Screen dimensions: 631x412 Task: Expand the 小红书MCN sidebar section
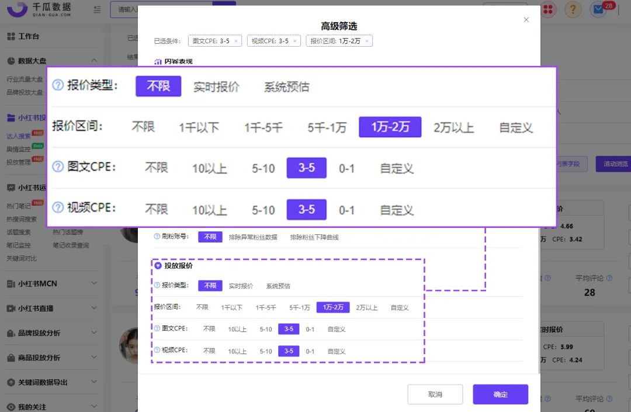coord(50,283)
